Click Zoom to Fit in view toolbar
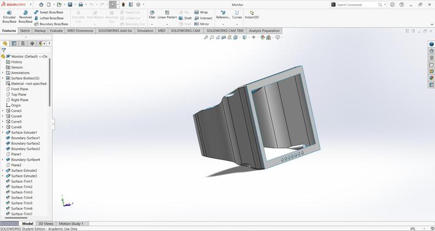The image size is (435, 231). pos(206,37)
